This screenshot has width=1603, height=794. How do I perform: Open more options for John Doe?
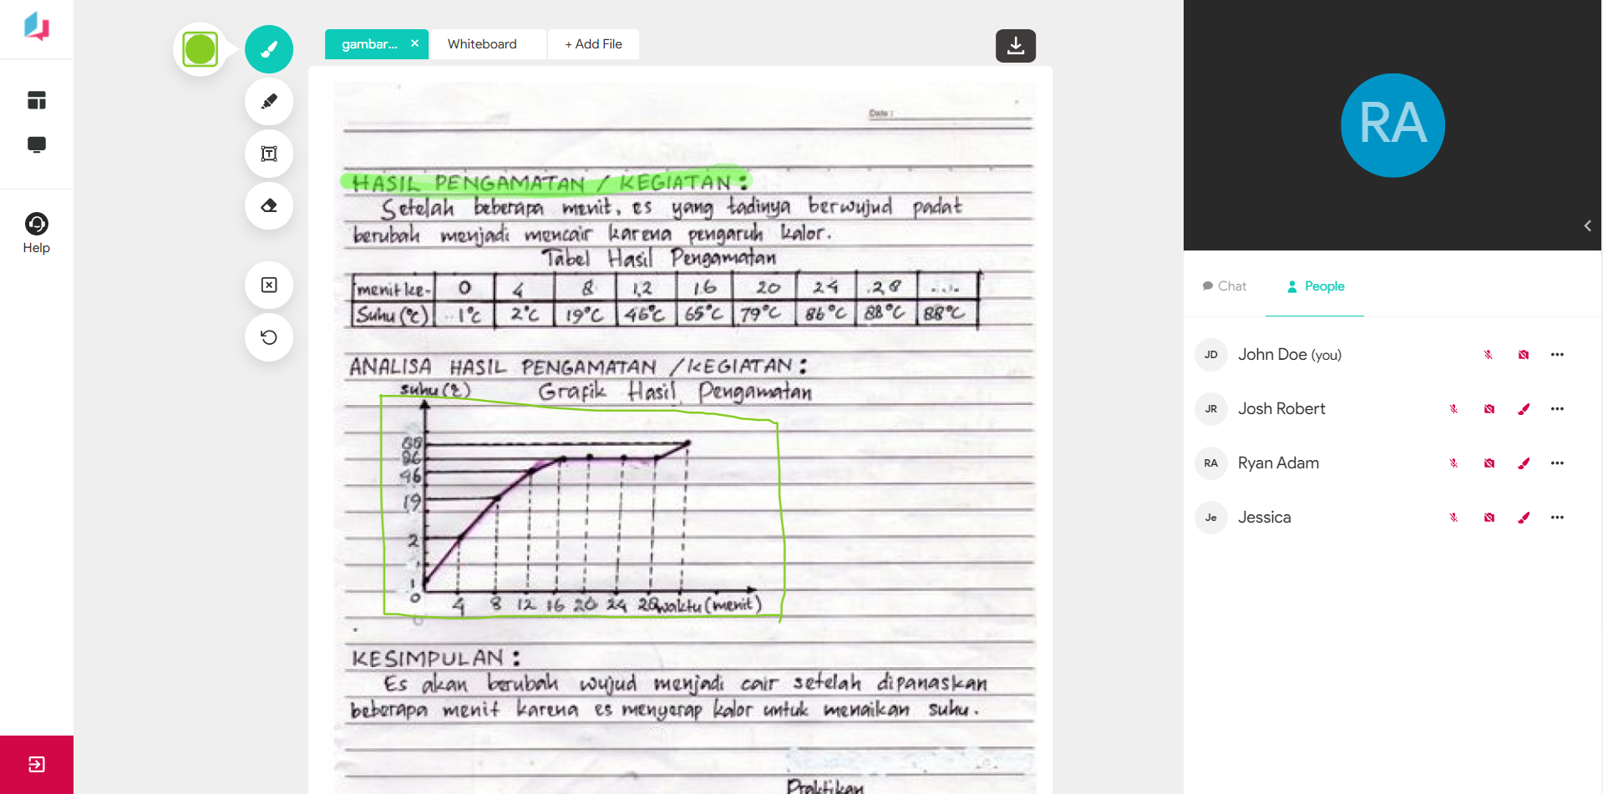pos(1557,355)
